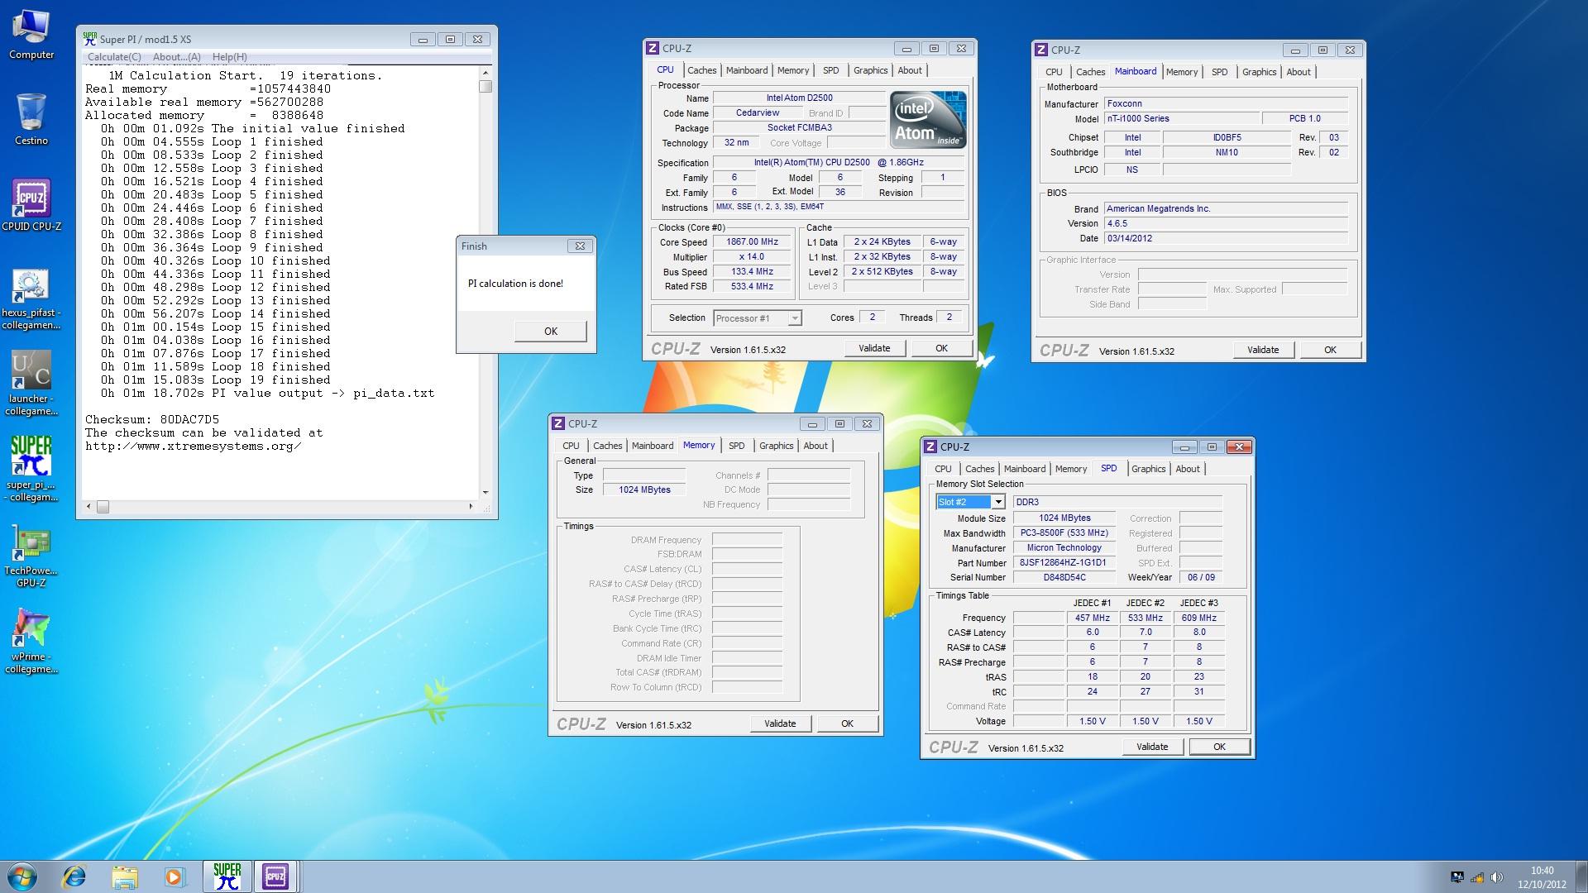The width and height of the screenshot is (1588, 893).
Task: Switch to Memory tab in CPU window
Action: click(793, 70)
